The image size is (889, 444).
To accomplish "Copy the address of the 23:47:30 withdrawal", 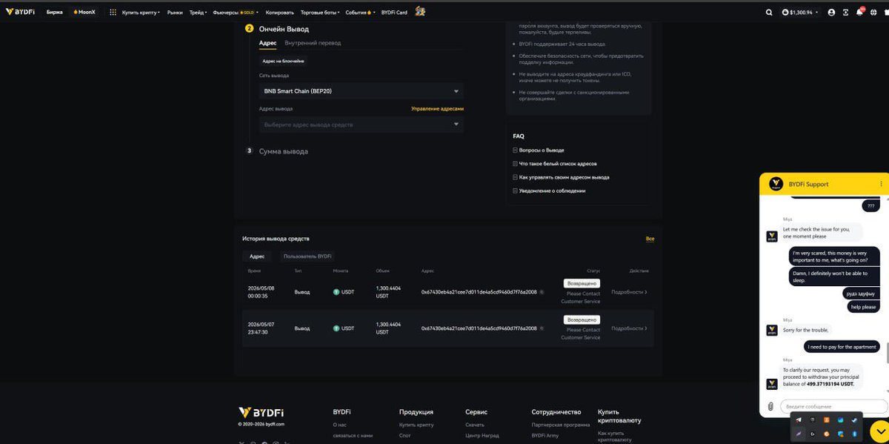I will coord(542,328).
